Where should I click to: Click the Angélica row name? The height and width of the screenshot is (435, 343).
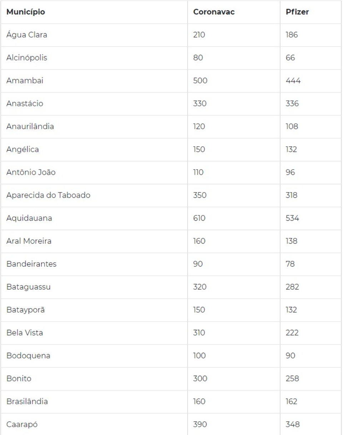[23, 150]
